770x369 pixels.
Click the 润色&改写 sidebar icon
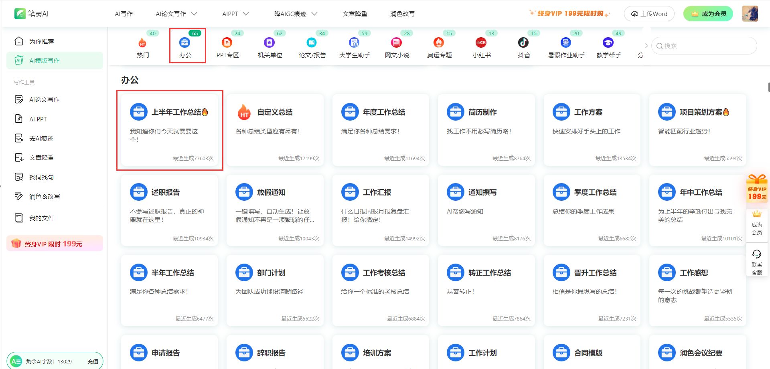pyautogui.click(x=19, y=196)
